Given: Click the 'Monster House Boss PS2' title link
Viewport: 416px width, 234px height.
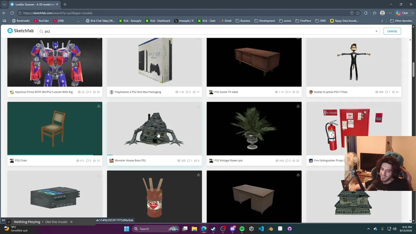Looking at the screenshot, I should click(x=130, y=161).
